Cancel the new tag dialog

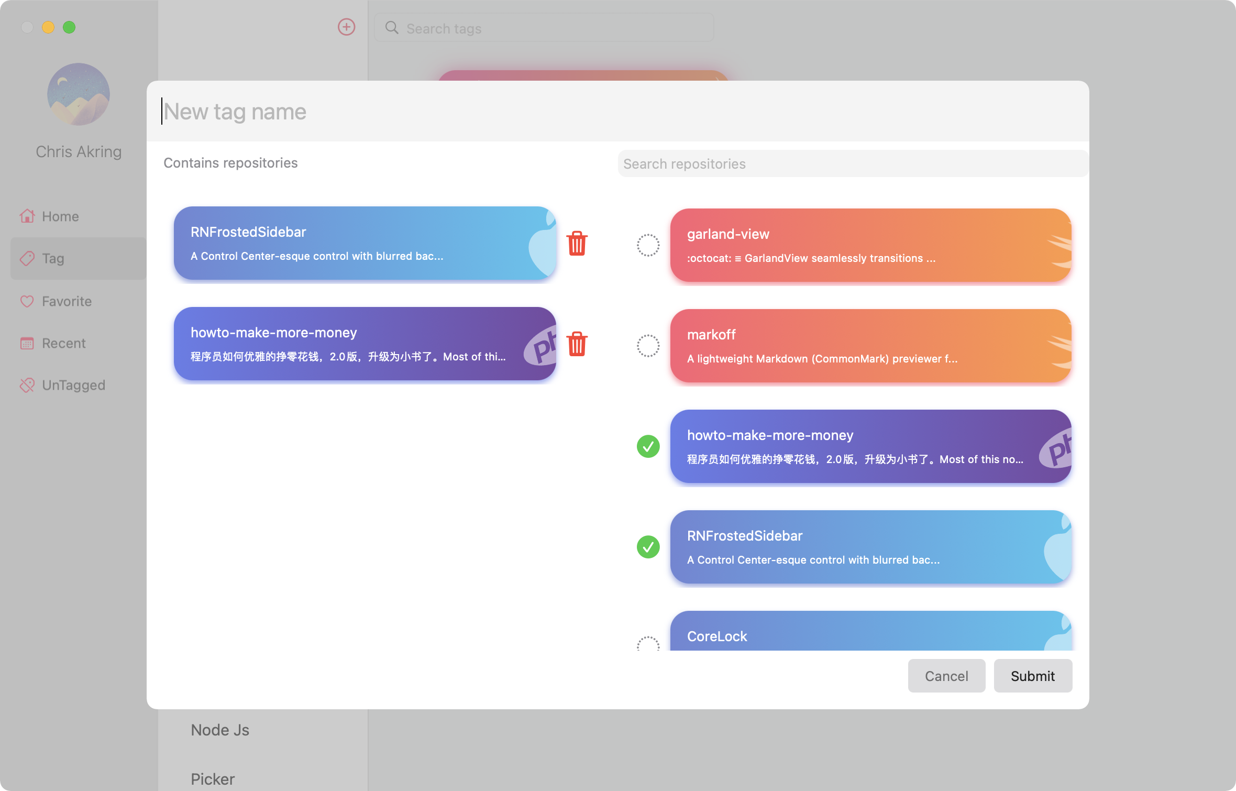point(946,676)
